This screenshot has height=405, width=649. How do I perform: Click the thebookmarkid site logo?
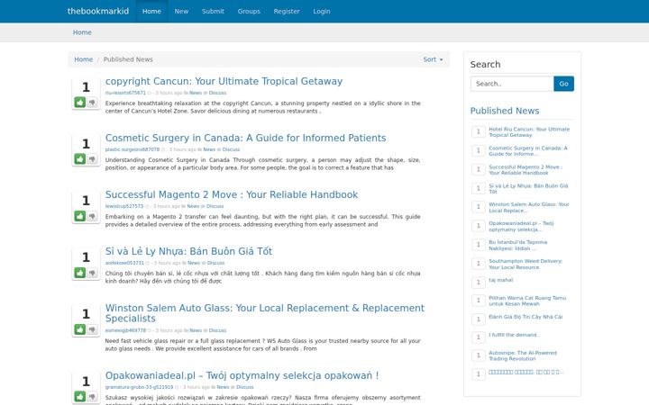coord(98,11)
